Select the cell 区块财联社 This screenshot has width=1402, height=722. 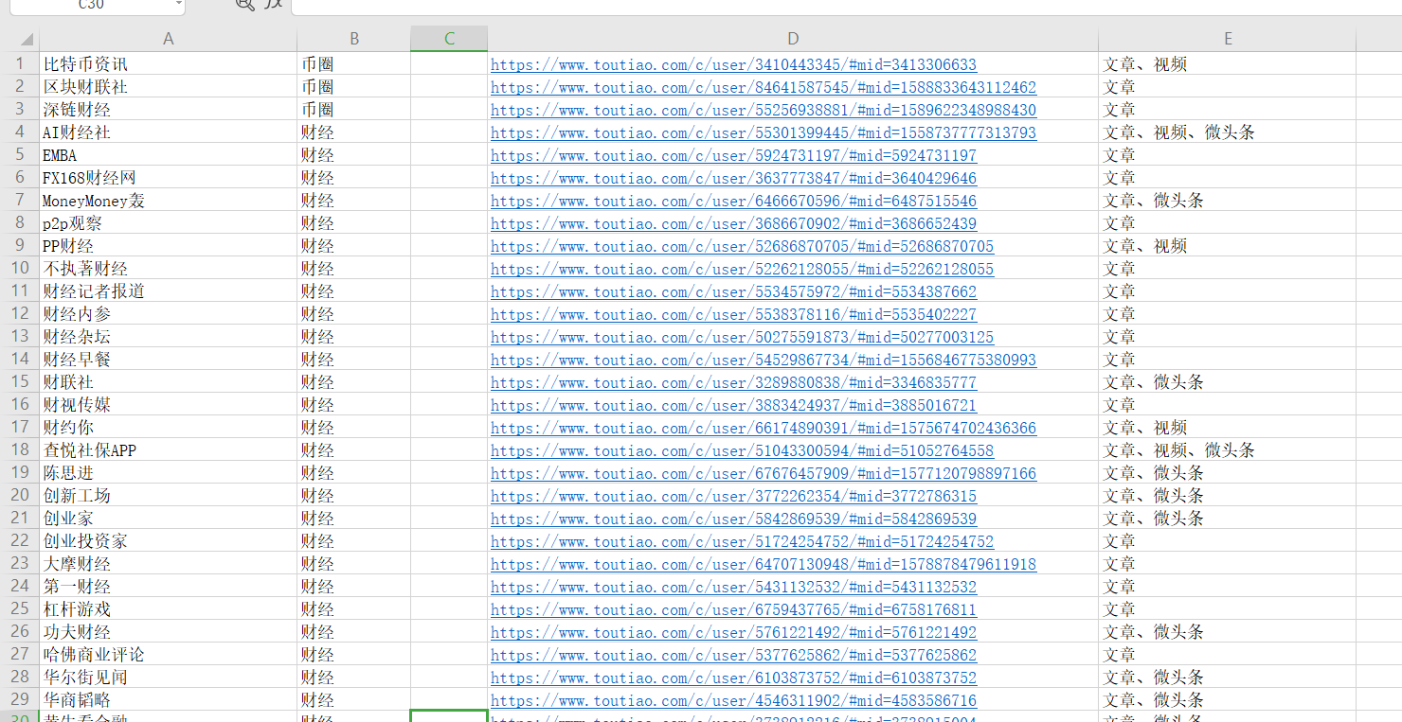(x=168, y=87)
